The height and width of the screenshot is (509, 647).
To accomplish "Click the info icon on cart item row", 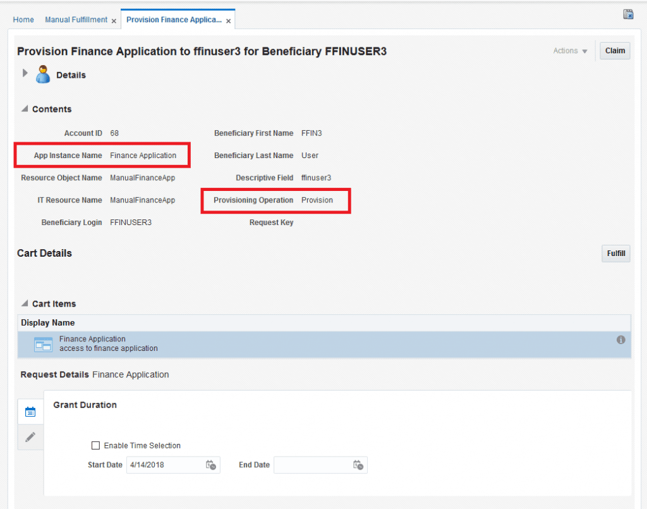I will (620, 340).
